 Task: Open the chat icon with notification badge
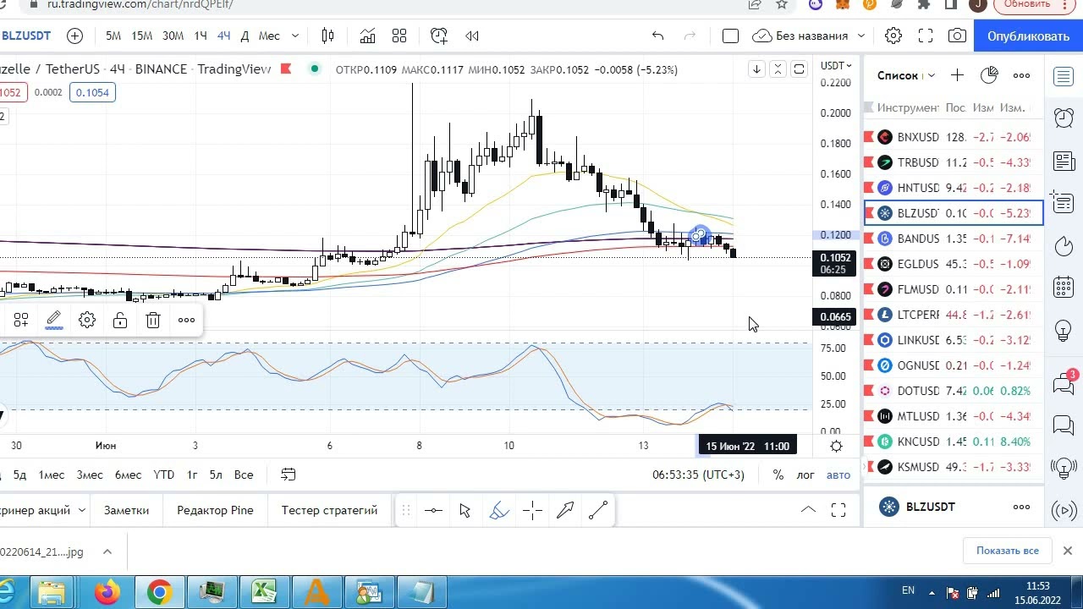coord(1064,383)
